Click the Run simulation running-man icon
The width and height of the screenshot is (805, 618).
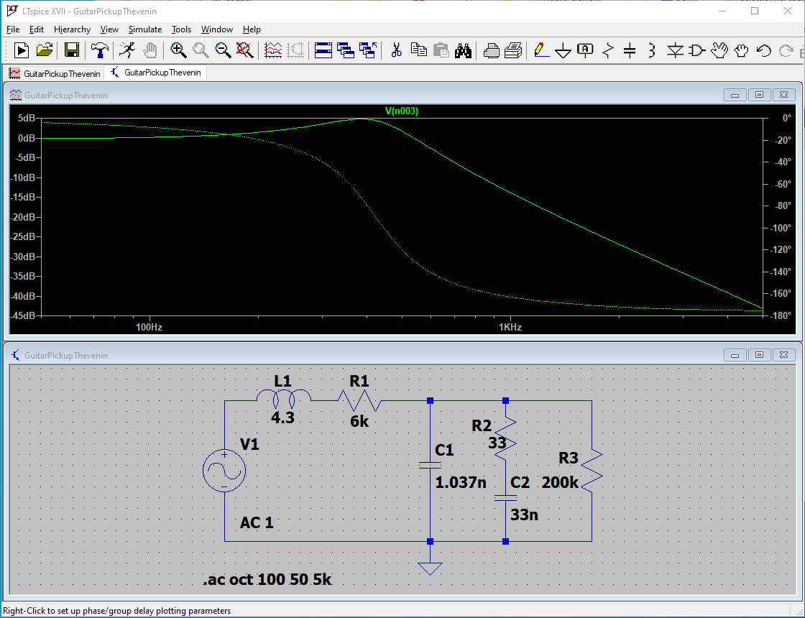(127, 50)
